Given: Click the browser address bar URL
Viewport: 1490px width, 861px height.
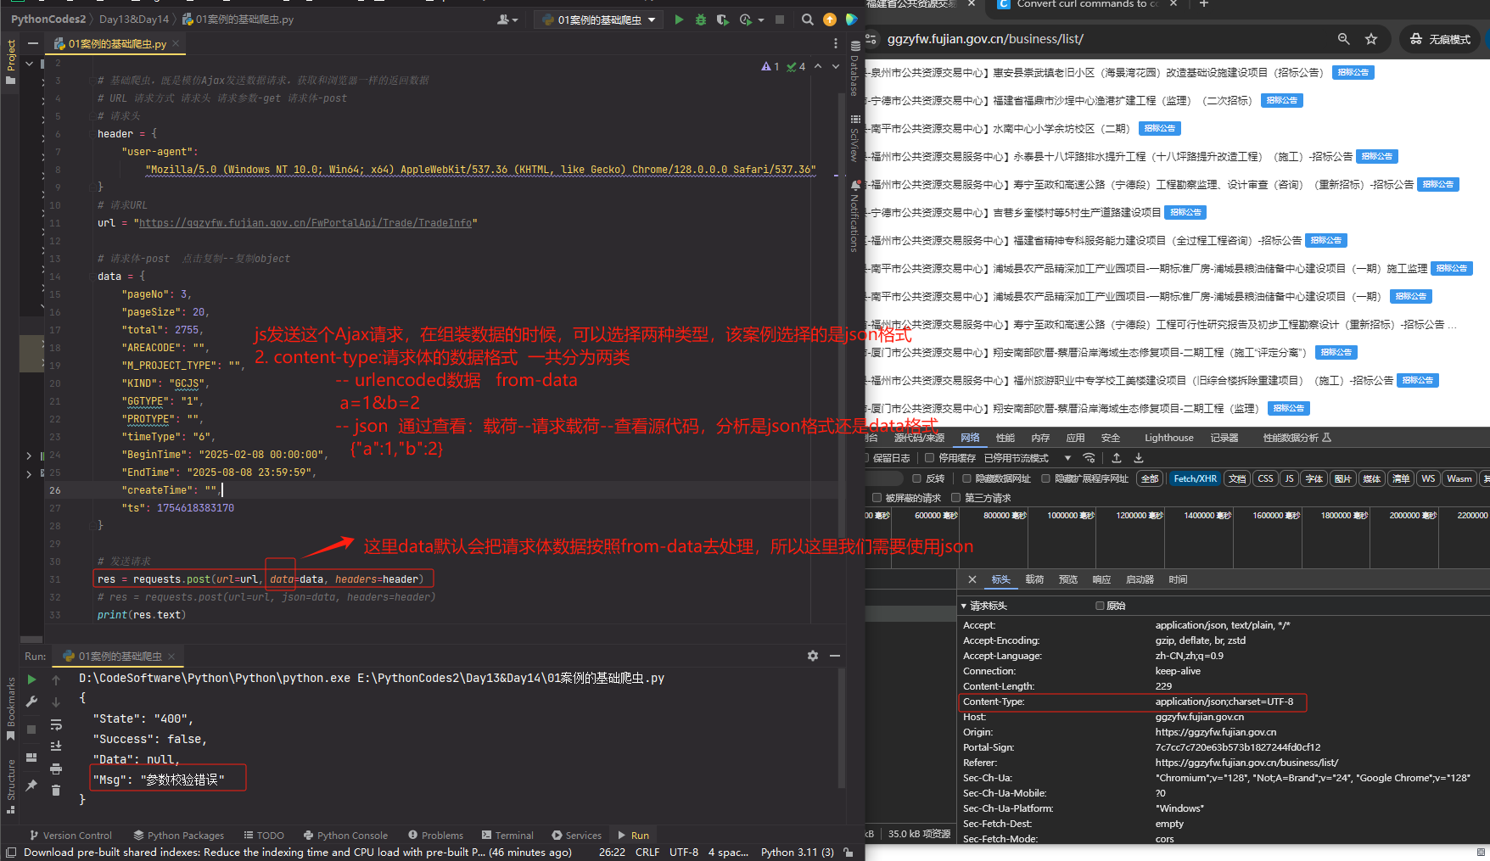Looking at the screenshot, I should tap(984, 39).
